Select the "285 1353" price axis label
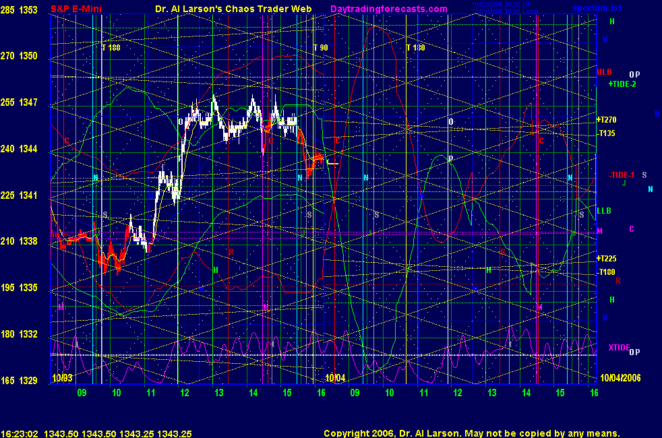 19,9
